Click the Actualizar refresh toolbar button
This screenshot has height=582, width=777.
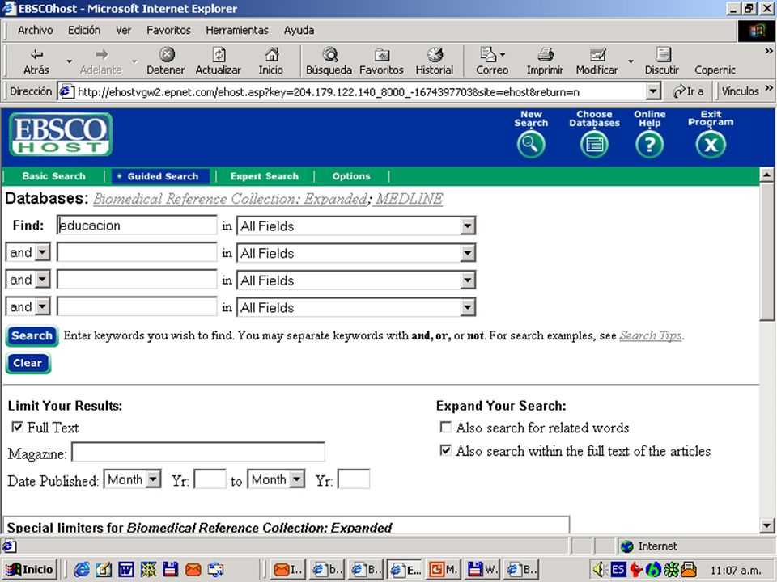pyautogui.click(x=218, y=61)
